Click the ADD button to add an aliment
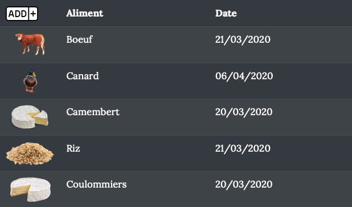Image resolution: width=352 pixels, height=207 pixels. (22, 14)
